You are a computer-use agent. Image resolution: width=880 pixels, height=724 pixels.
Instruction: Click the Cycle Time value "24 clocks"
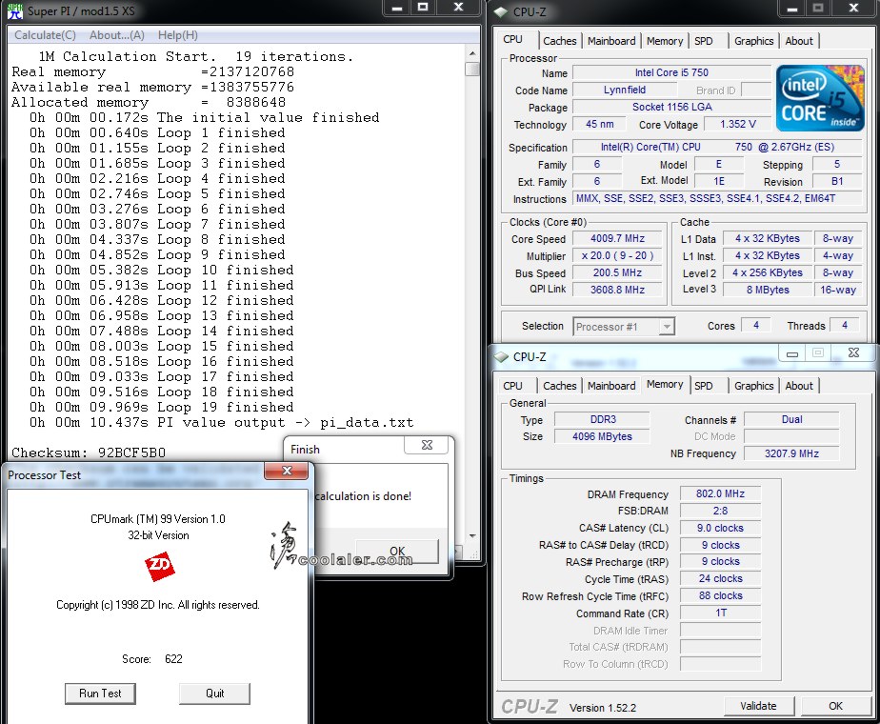[x=720, y=578]
